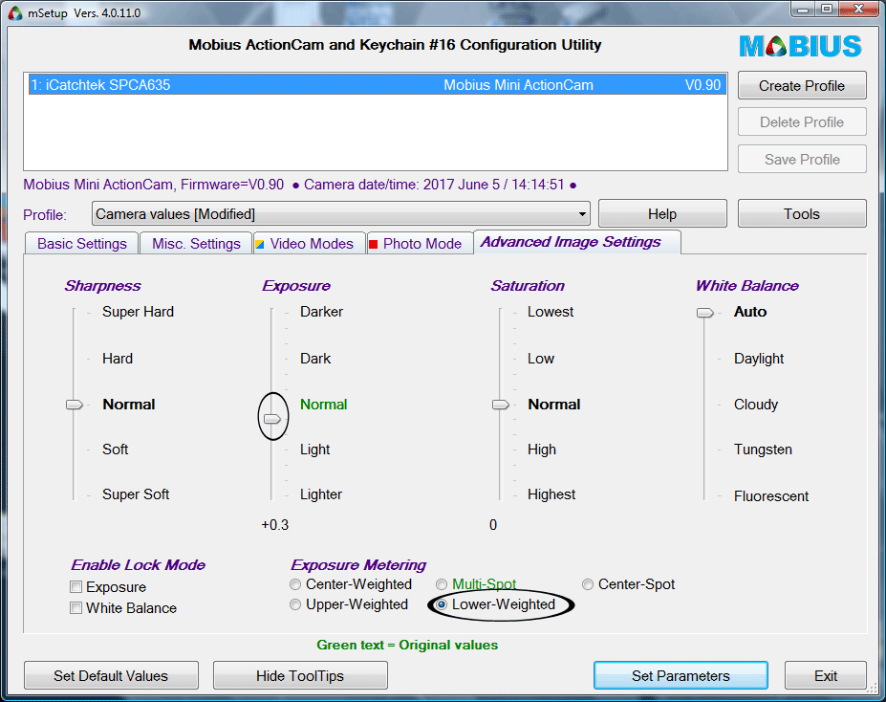Enable the White Balance lock checkbox
This screenshot has width=886, height=702.
click(x=76, y=608)
